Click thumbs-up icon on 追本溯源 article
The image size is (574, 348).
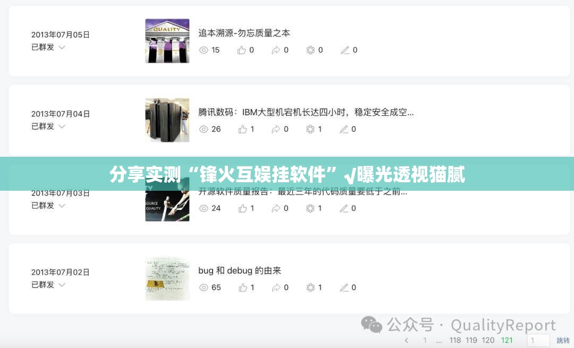point(241,50)
